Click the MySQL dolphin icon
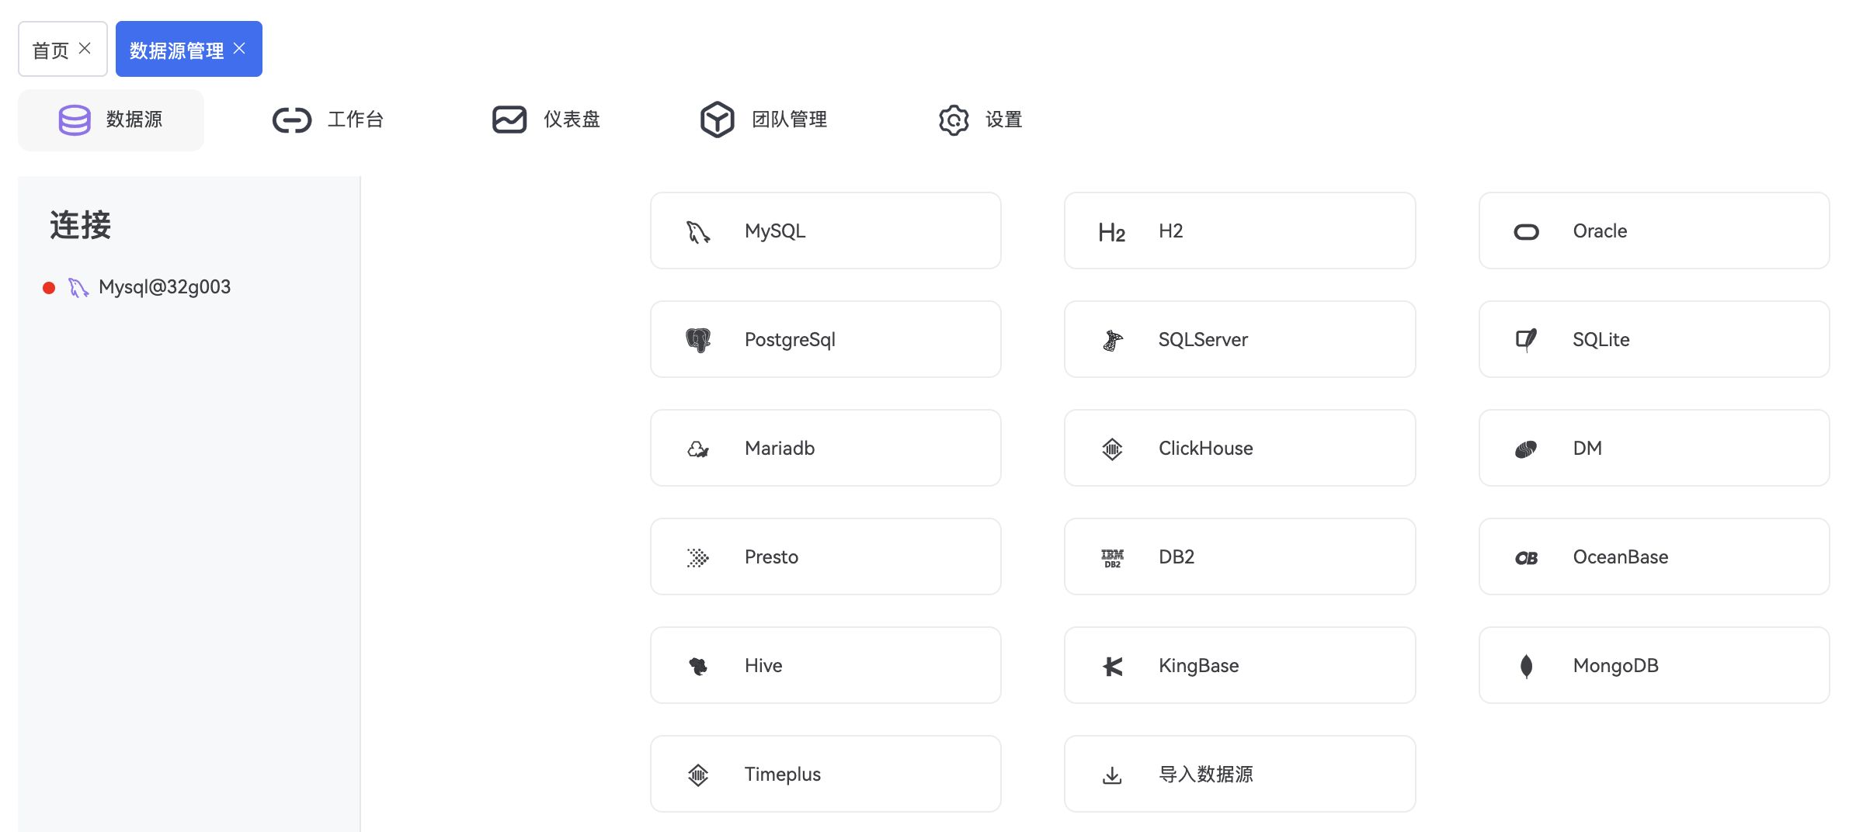The height and width of the screenshot is (832, 1870). 697,232
